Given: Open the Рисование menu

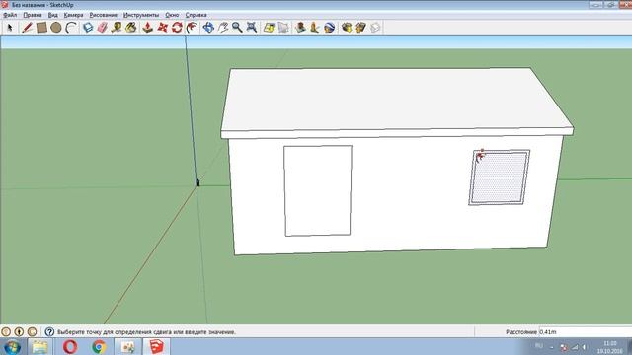Looking at the screenshot, I should [103, 15].
